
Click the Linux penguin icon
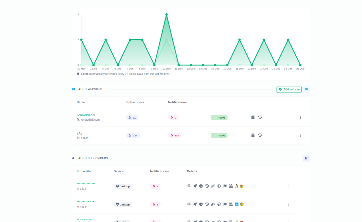point(237,186)
